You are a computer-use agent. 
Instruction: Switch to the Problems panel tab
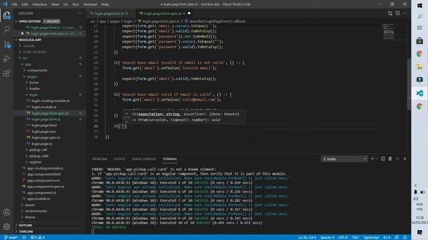(100, 159)
